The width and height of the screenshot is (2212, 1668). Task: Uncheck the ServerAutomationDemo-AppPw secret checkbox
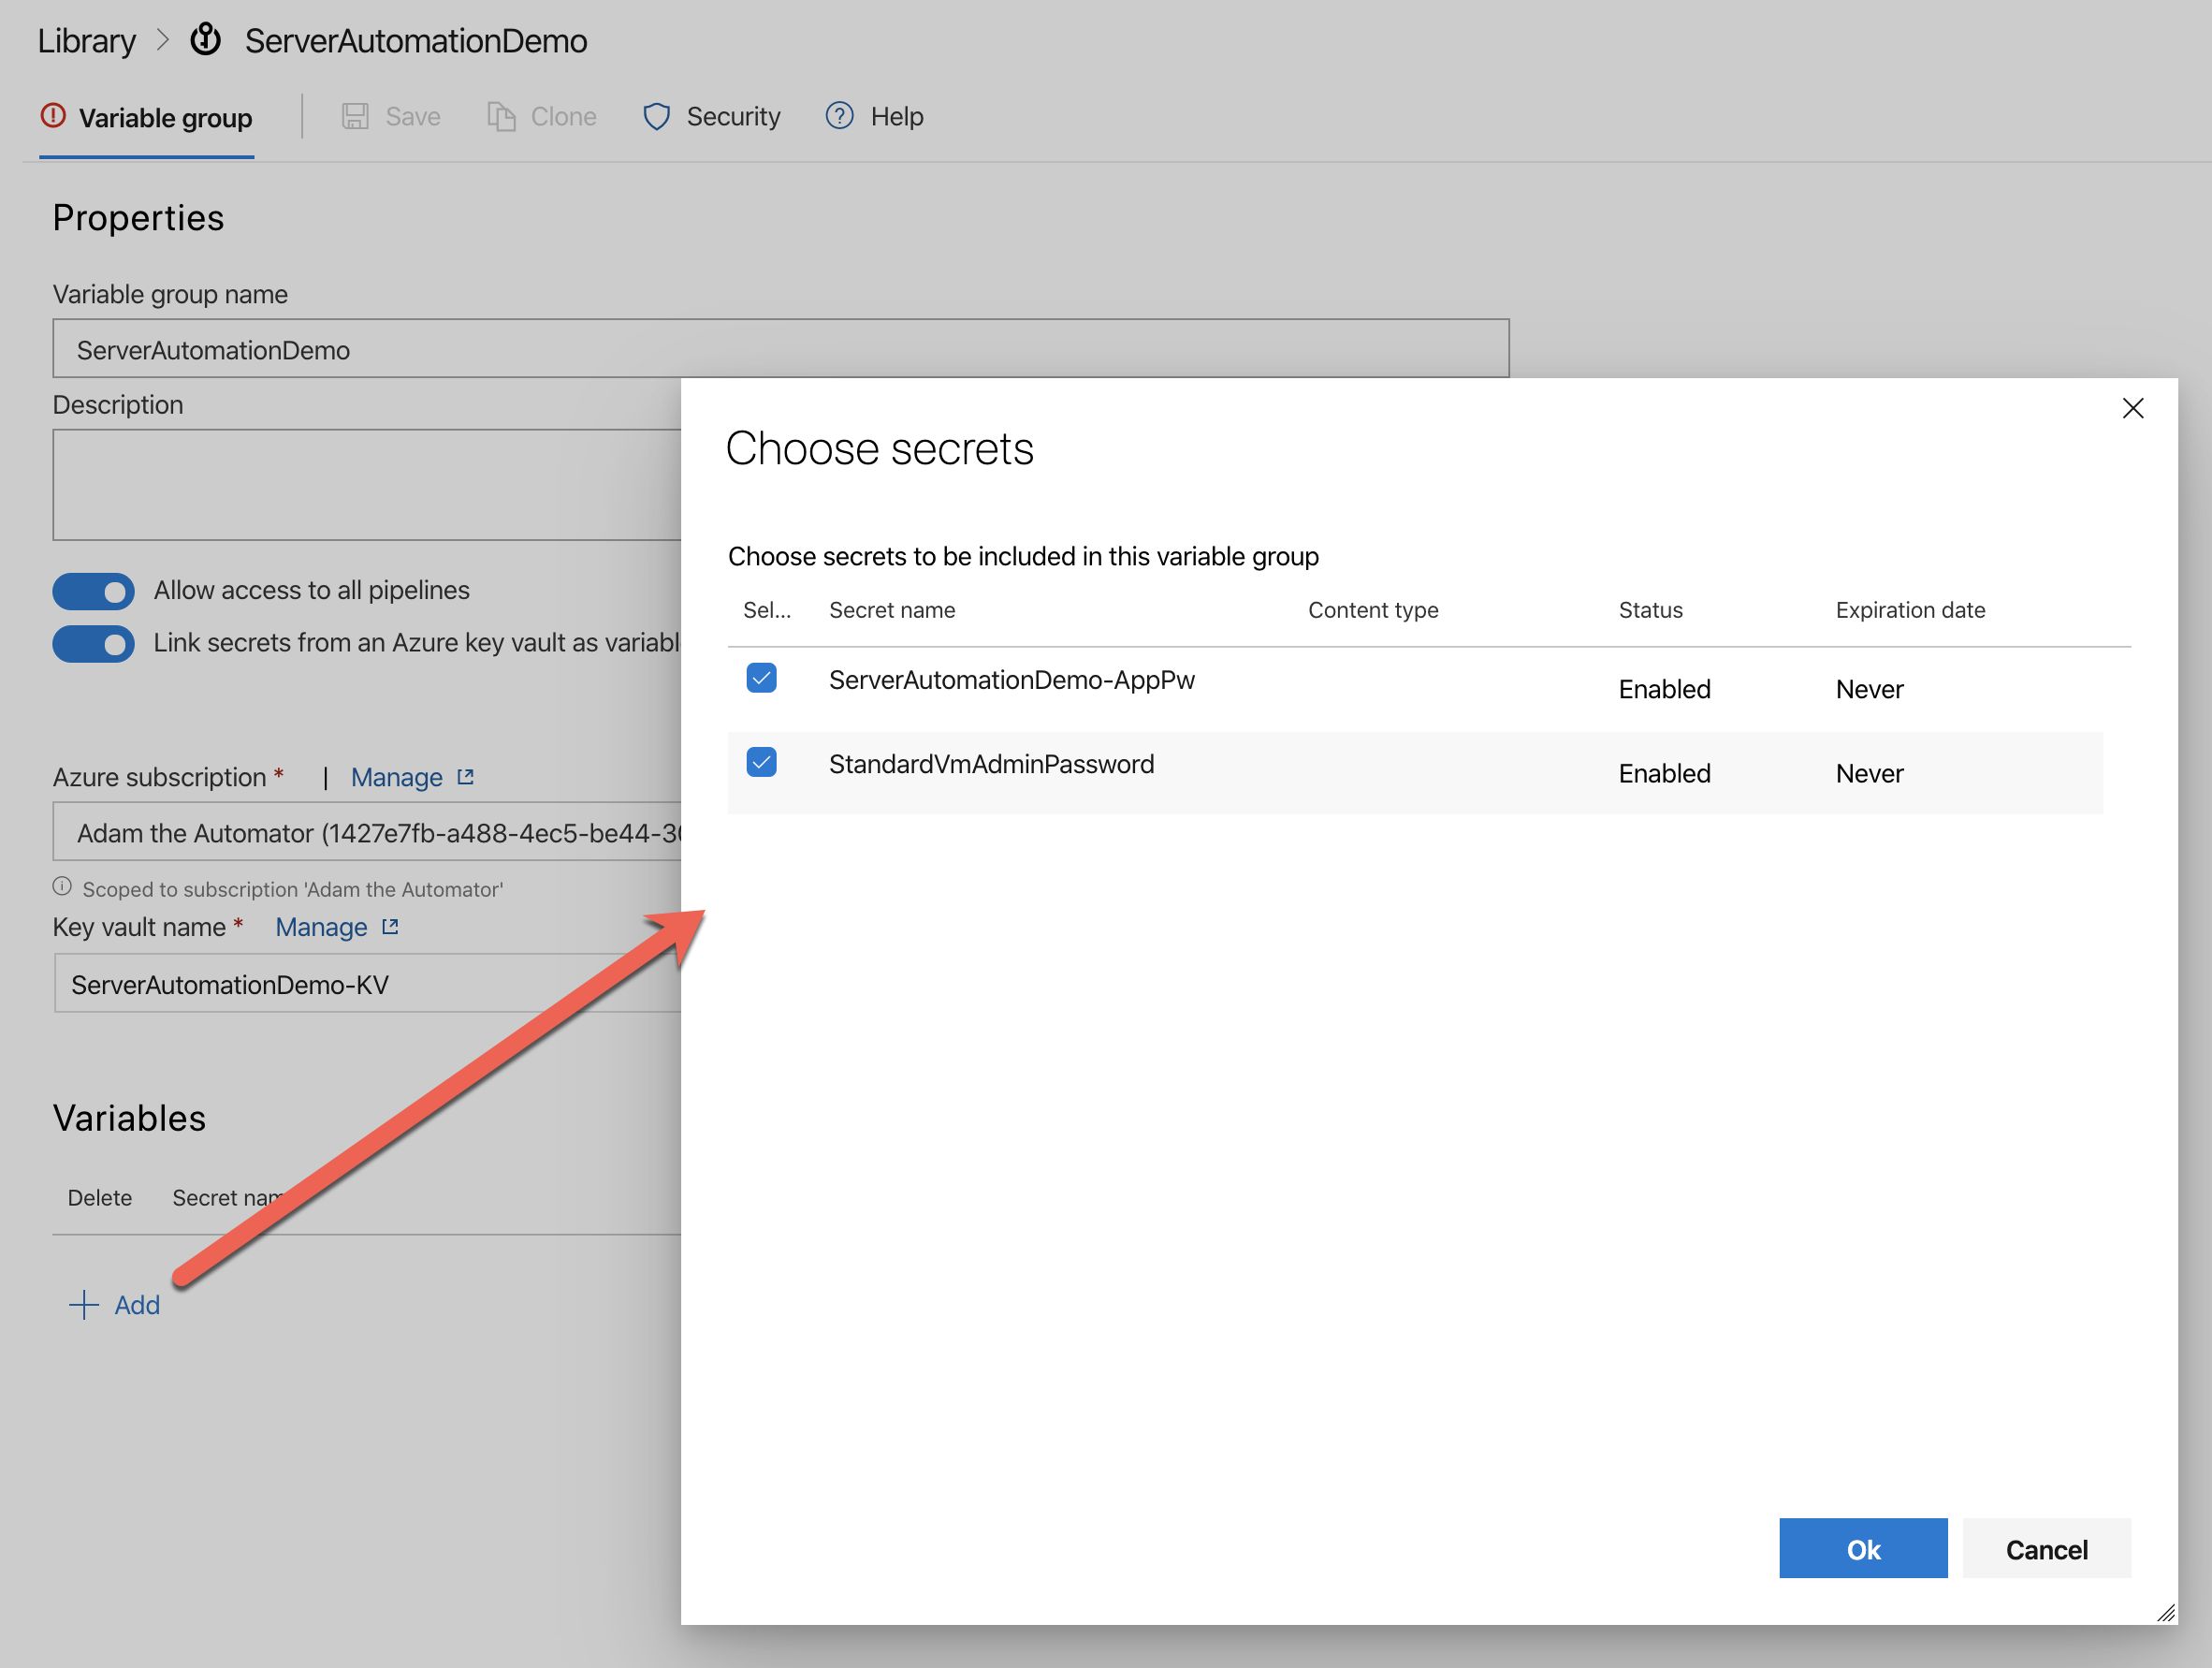tap(761, 679)
